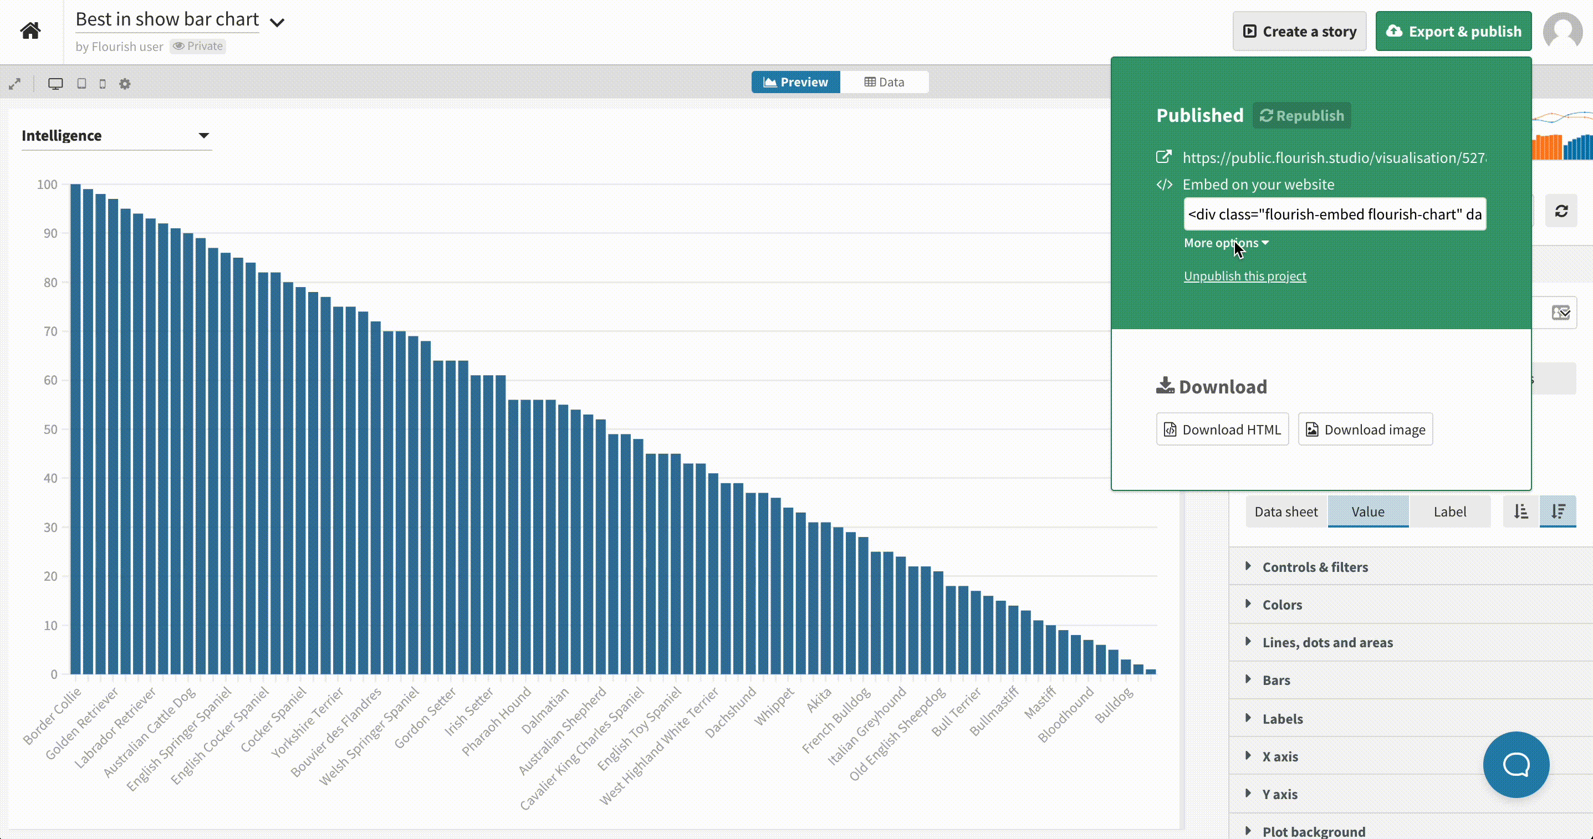The width and height of the screenshot is (1593, 839).
Task: Switch to the Preview tab
Action: click(x=796, y=81)
